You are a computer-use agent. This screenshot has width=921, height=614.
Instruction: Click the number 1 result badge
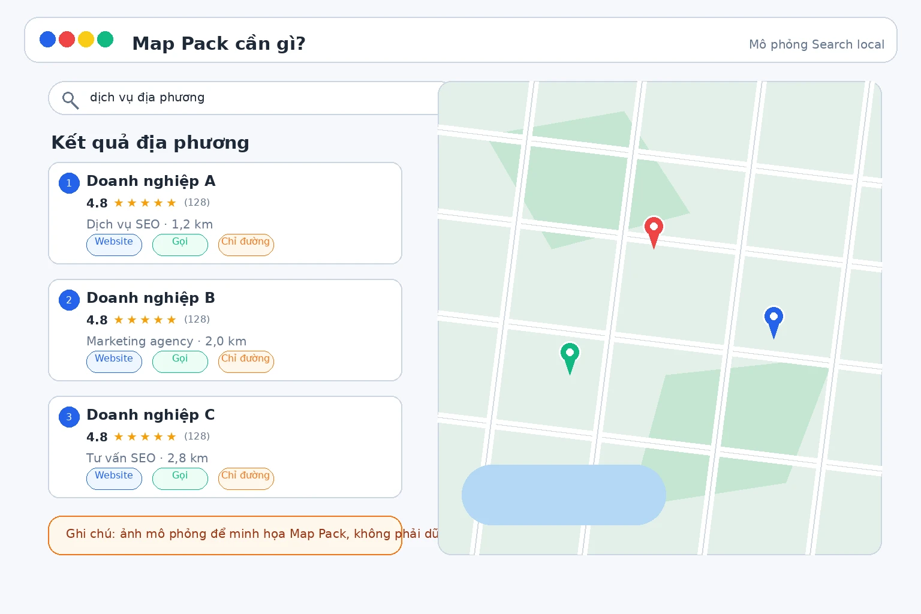[x=69, y=183]
